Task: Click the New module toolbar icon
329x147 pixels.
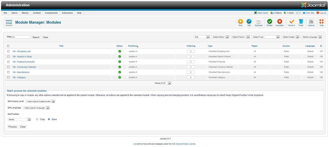Action: (x=240, y=22)
